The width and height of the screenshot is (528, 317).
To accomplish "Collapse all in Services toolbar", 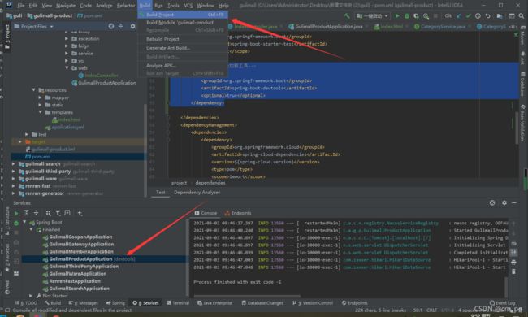I will (x=36, y=213).
